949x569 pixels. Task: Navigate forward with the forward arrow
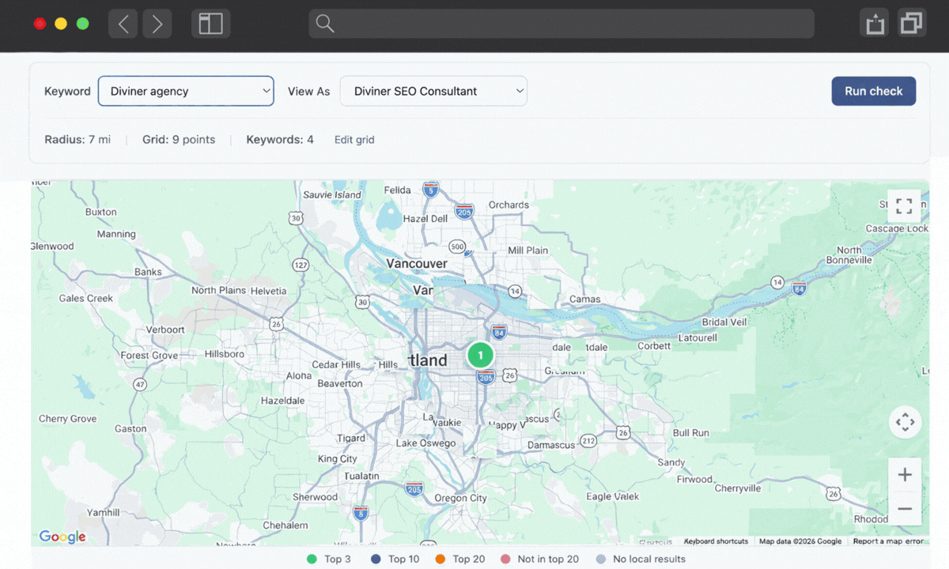click(157, 23)
